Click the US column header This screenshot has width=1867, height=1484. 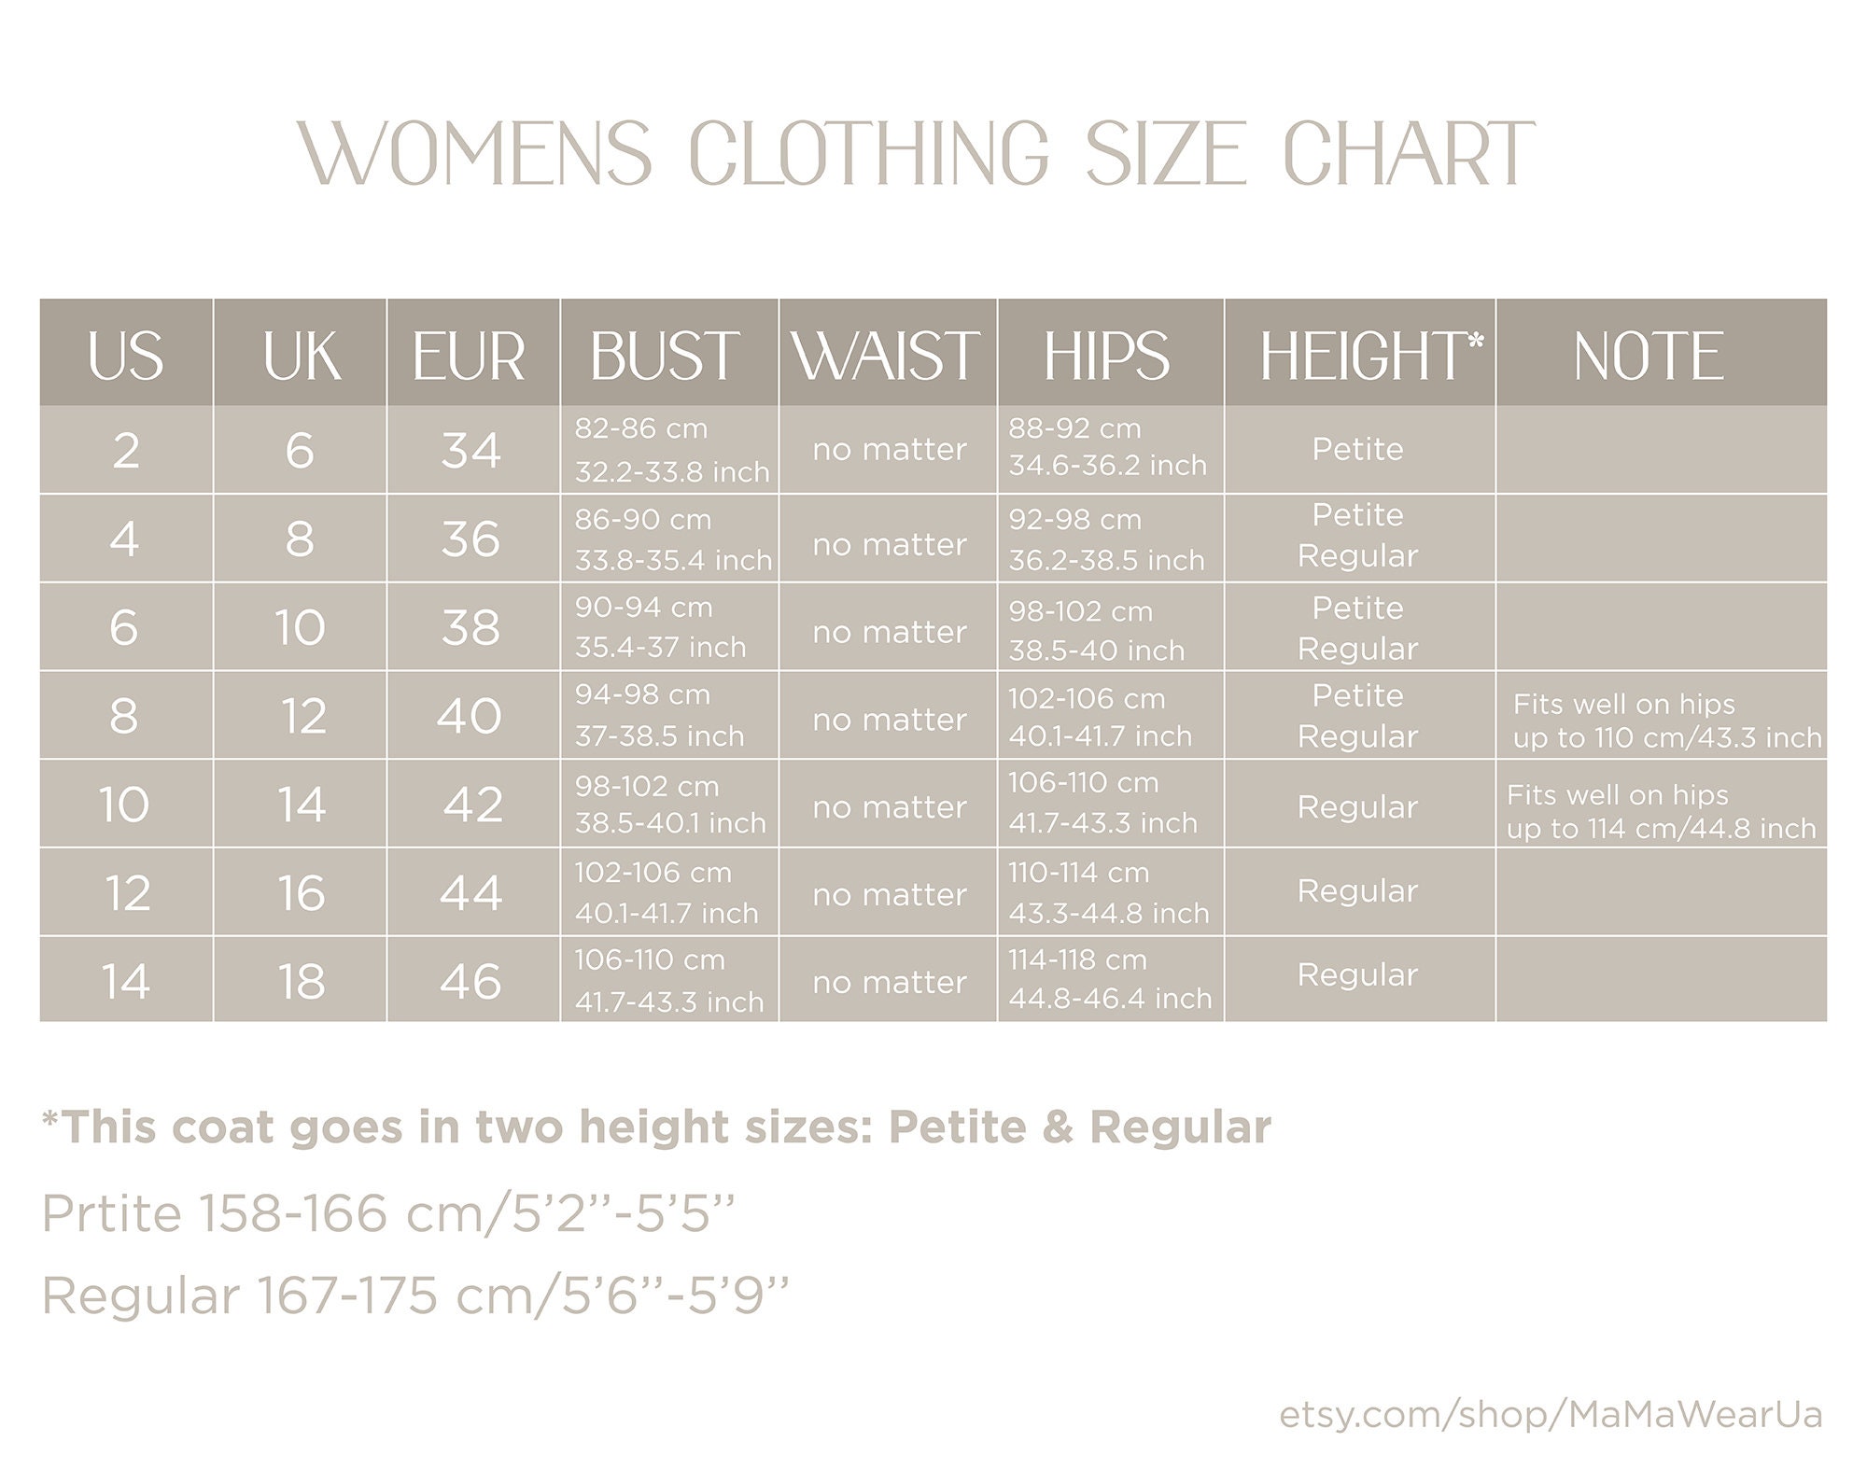126,353
